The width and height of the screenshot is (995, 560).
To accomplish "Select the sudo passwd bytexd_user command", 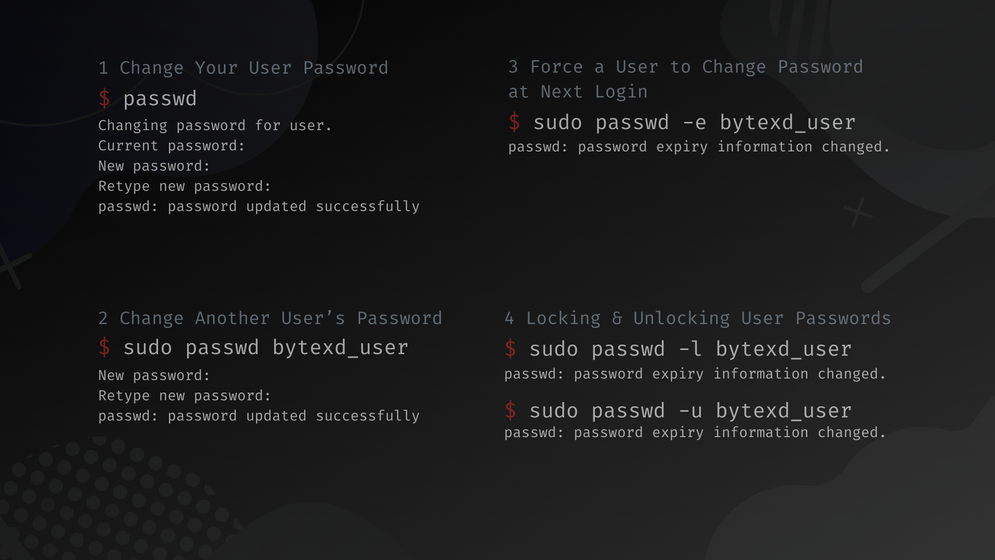I will click(266, 347).
